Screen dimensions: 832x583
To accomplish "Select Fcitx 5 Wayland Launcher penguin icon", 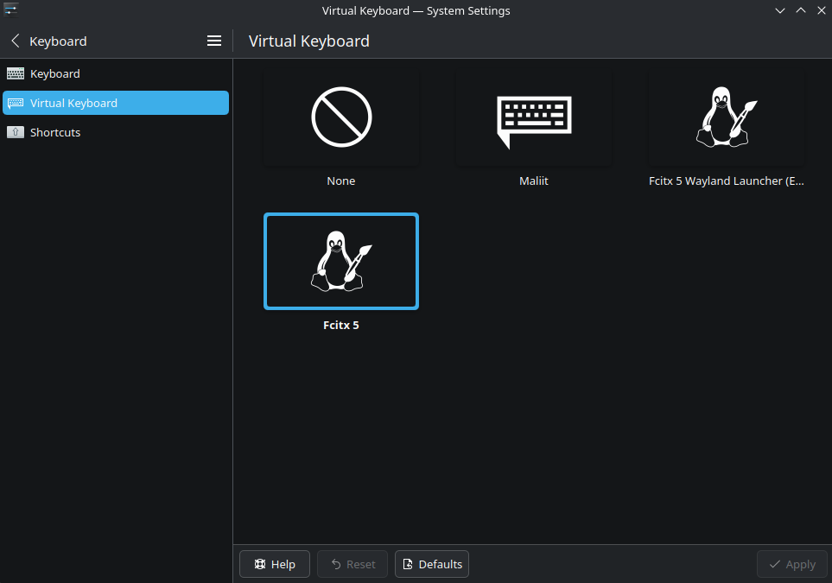I will 726,117.
